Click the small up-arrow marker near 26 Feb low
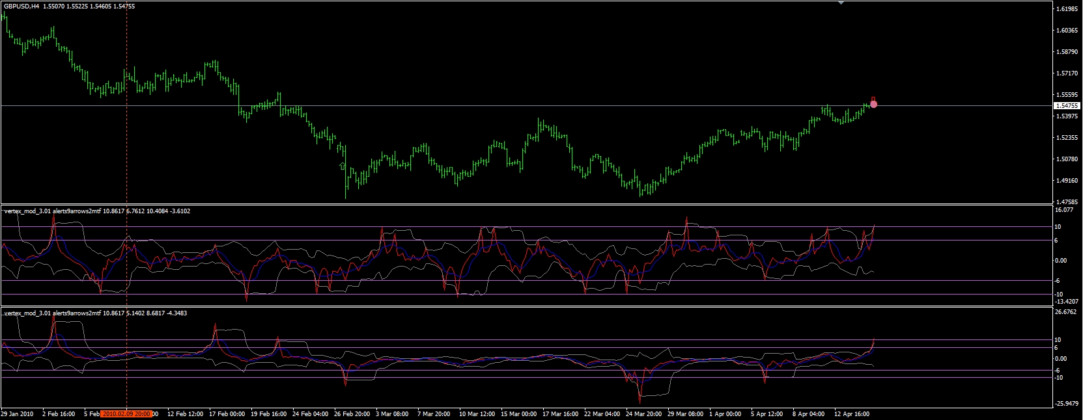 click(343, 166)
